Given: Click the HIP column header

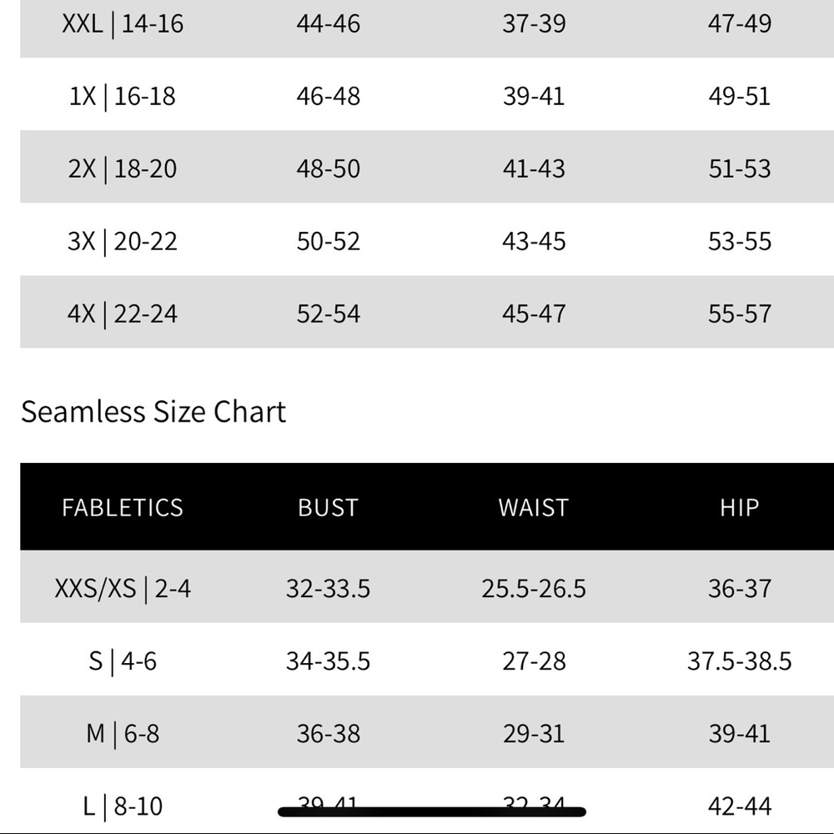Looking at the screenshot, I should click(x=739, y=508).
